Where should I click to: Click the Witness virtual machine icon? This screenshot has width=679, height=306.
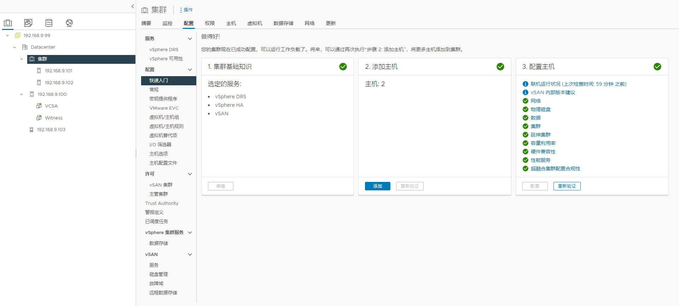point(39,118)
